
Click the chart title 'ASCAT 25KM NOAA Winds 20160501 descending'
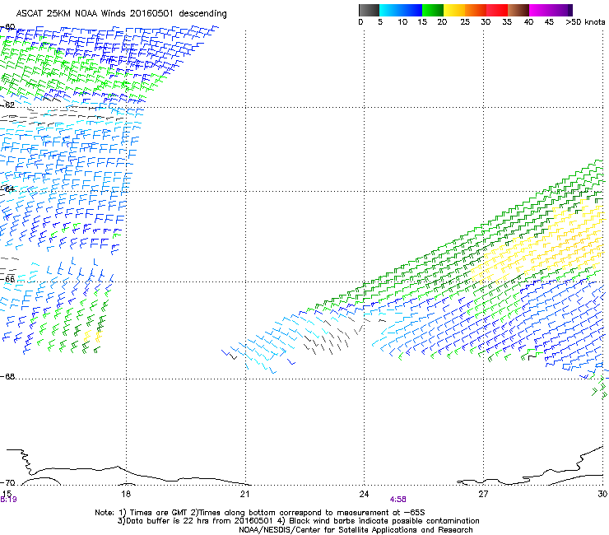(121, 14)
